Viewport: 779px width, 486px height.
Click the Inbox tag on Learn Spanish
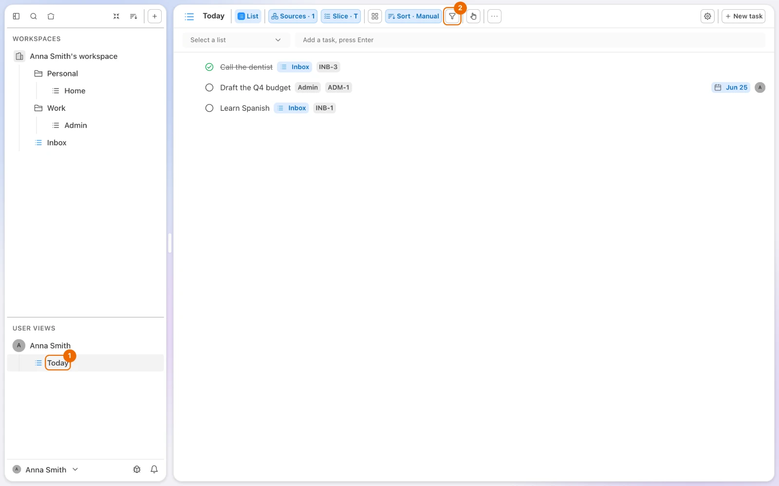291,108
